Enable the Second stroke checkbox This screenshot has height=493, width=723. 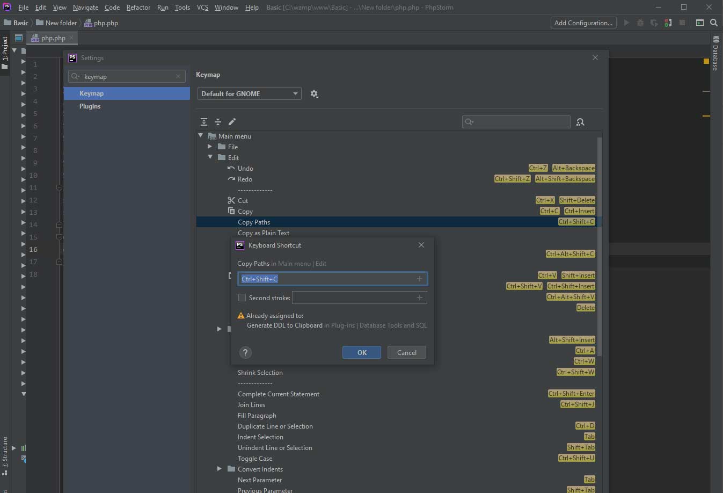242,298
